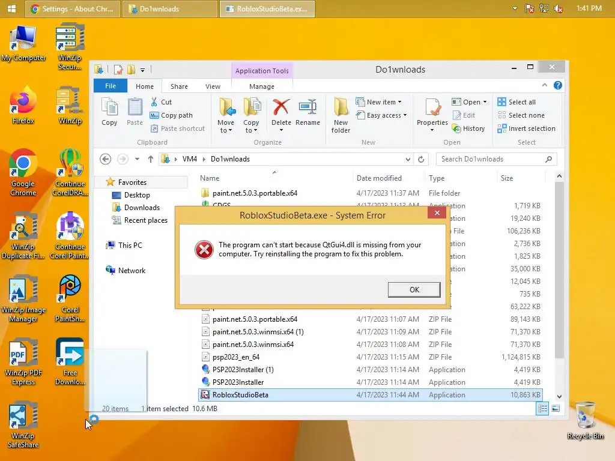Switch to the View ribbon tab
This screenshot has height=461, width=615.
coord(213,86)
